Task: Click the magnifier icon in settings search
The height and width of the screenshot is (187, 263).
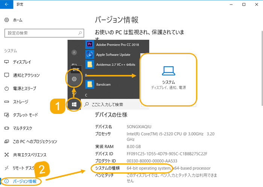Action: pyautogui.click(x=80, y=33)
